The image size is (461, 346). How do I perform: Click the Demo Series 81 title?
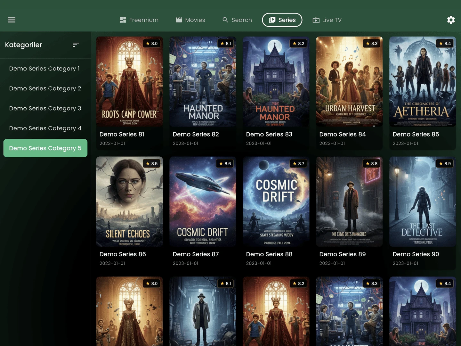[122, 134]
